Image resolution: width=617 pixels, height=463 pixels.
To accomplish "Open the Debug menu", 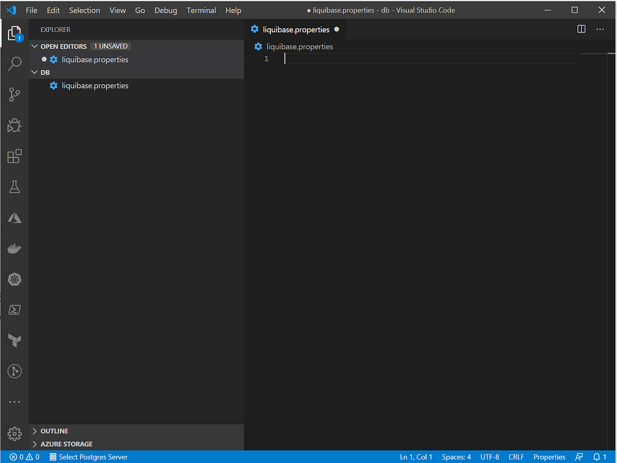I will (x=166, y=10).
